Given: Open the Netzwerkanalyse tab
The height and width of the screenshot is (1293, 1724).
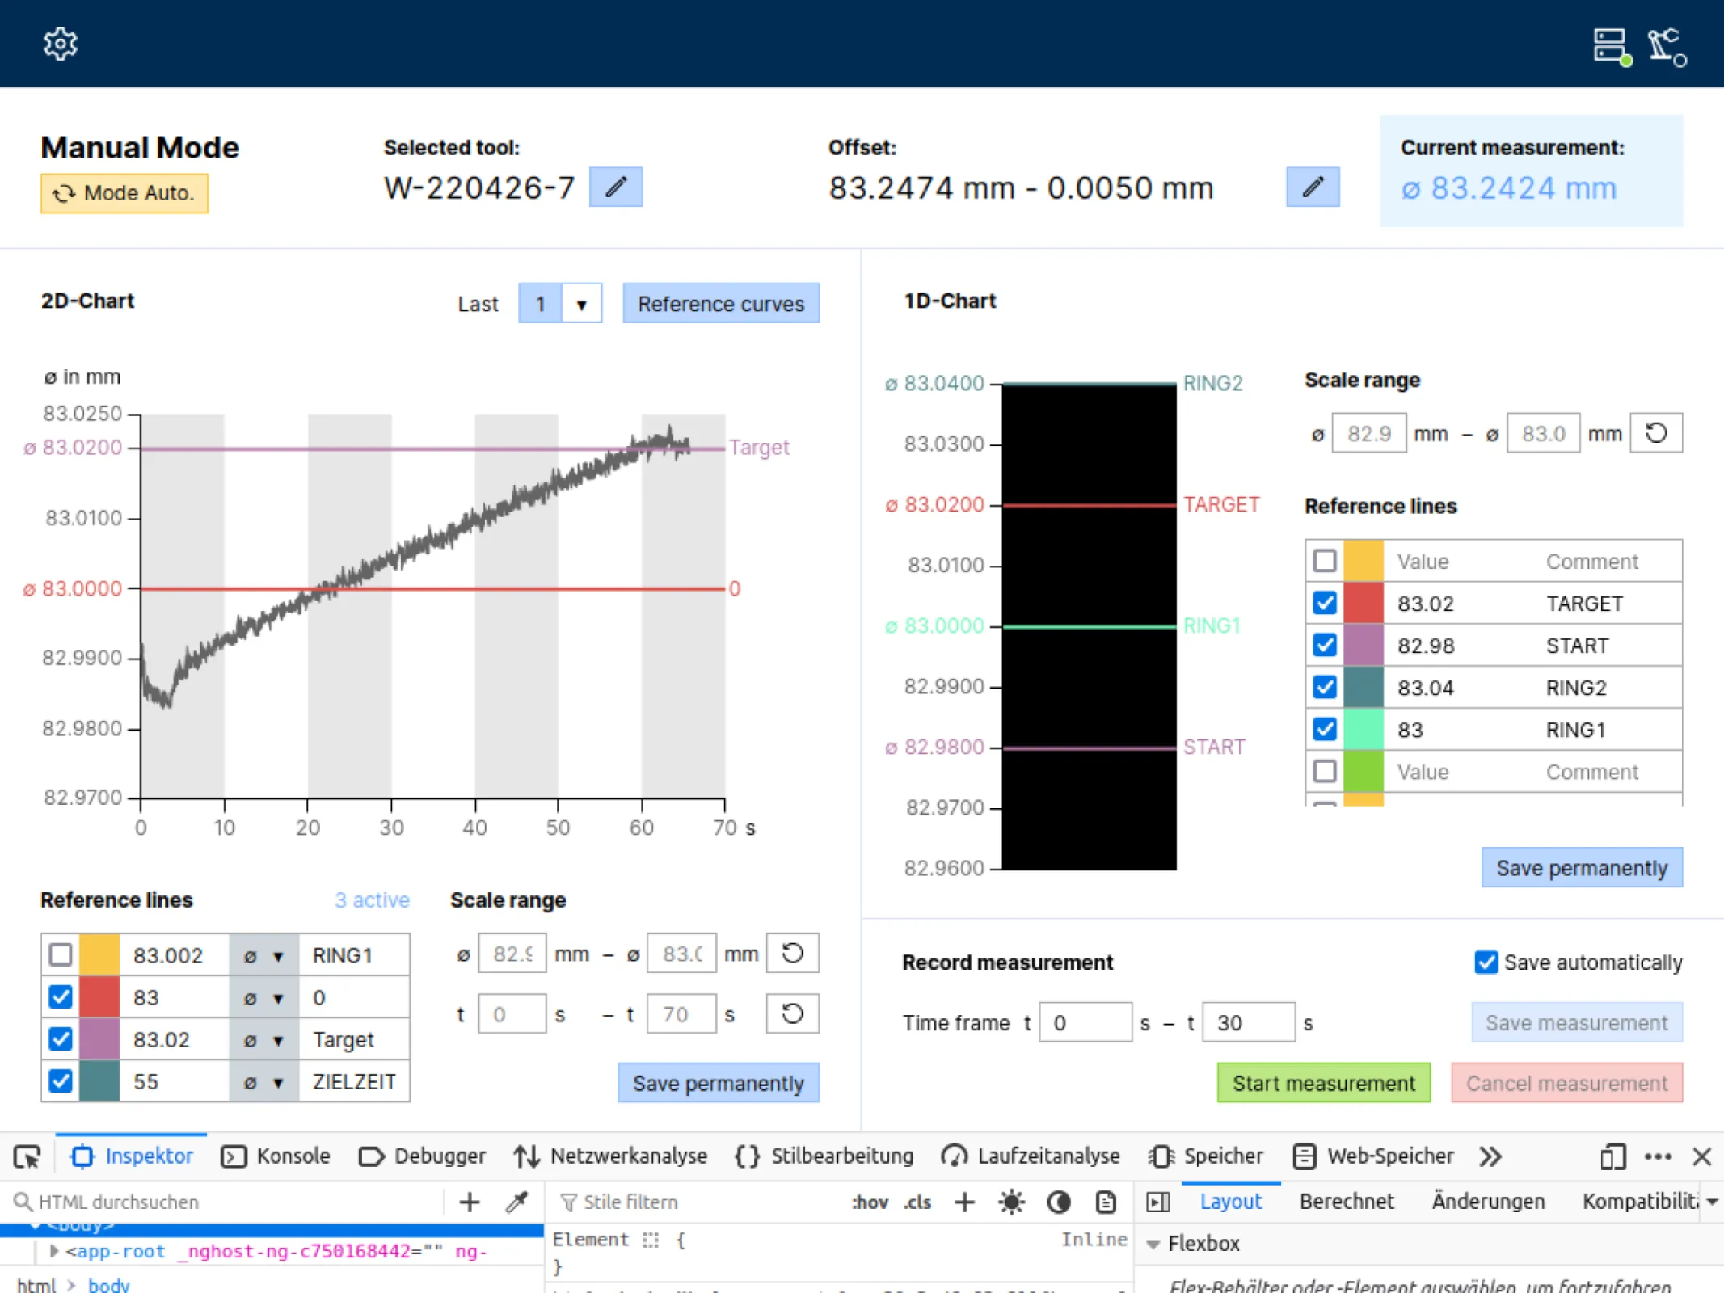Looking at the screenshot, I should pyautogui.click(x=610, y=1156).
